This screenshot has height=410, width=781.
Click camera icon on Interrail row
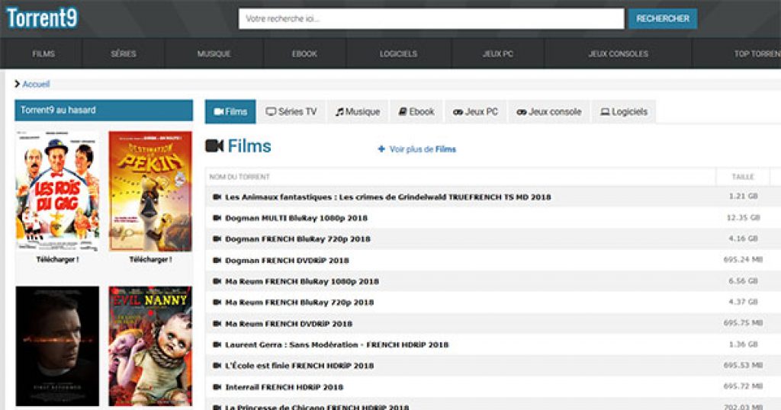pos(217,386)
